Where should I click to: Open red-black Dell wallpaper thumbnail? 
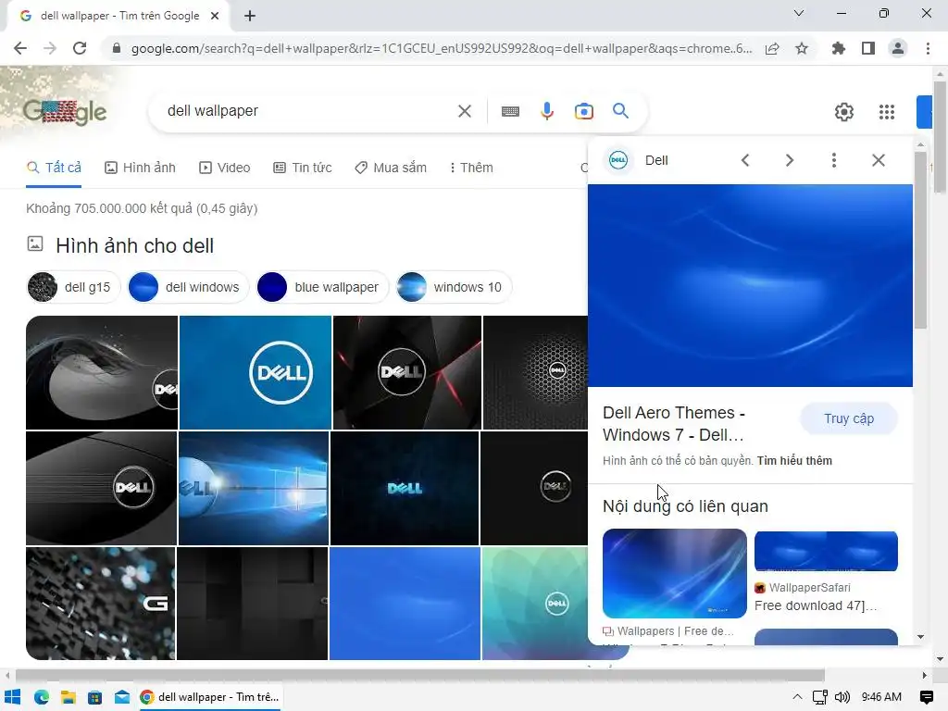click(407, 372)
